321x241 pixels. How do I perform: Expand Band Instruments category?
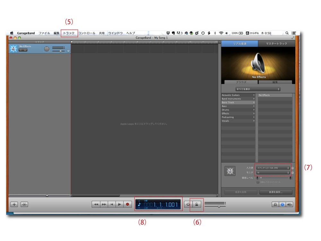(x=238, y=99)
